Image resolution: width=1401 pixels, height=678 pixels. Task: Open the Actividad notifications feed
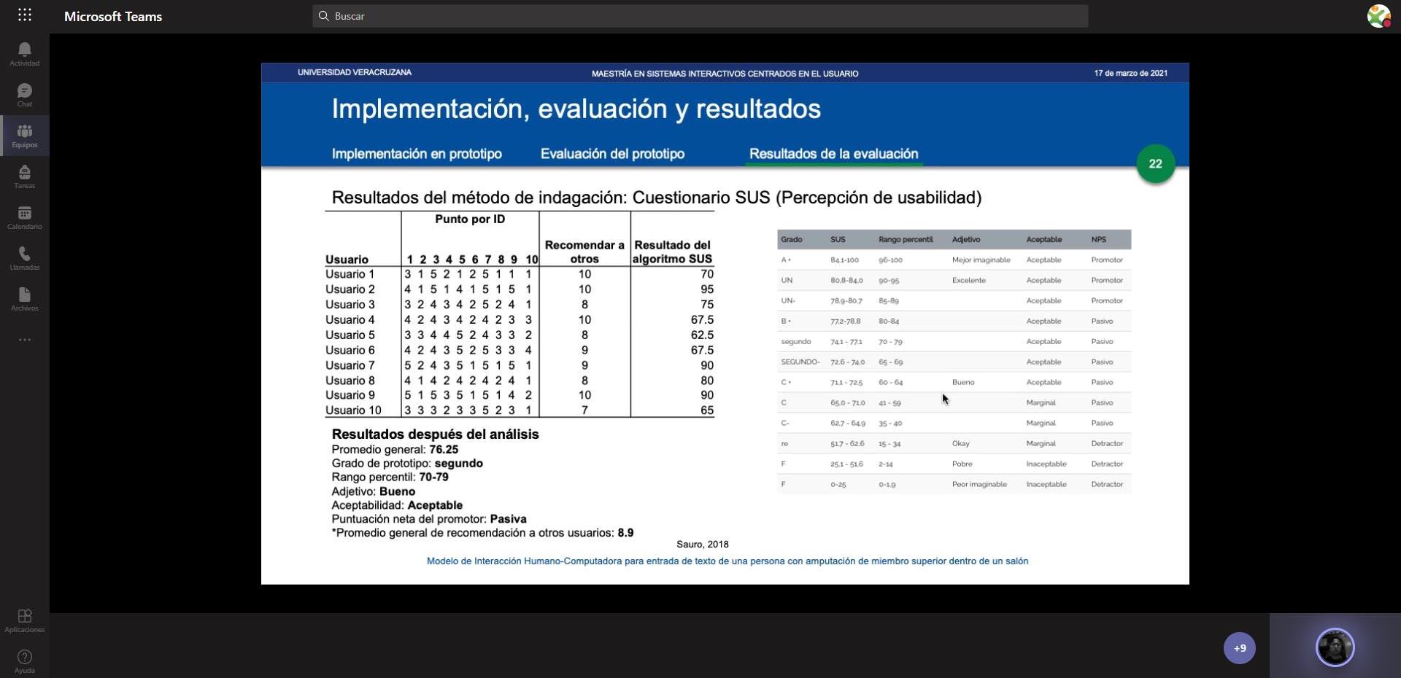click(24, 54)
